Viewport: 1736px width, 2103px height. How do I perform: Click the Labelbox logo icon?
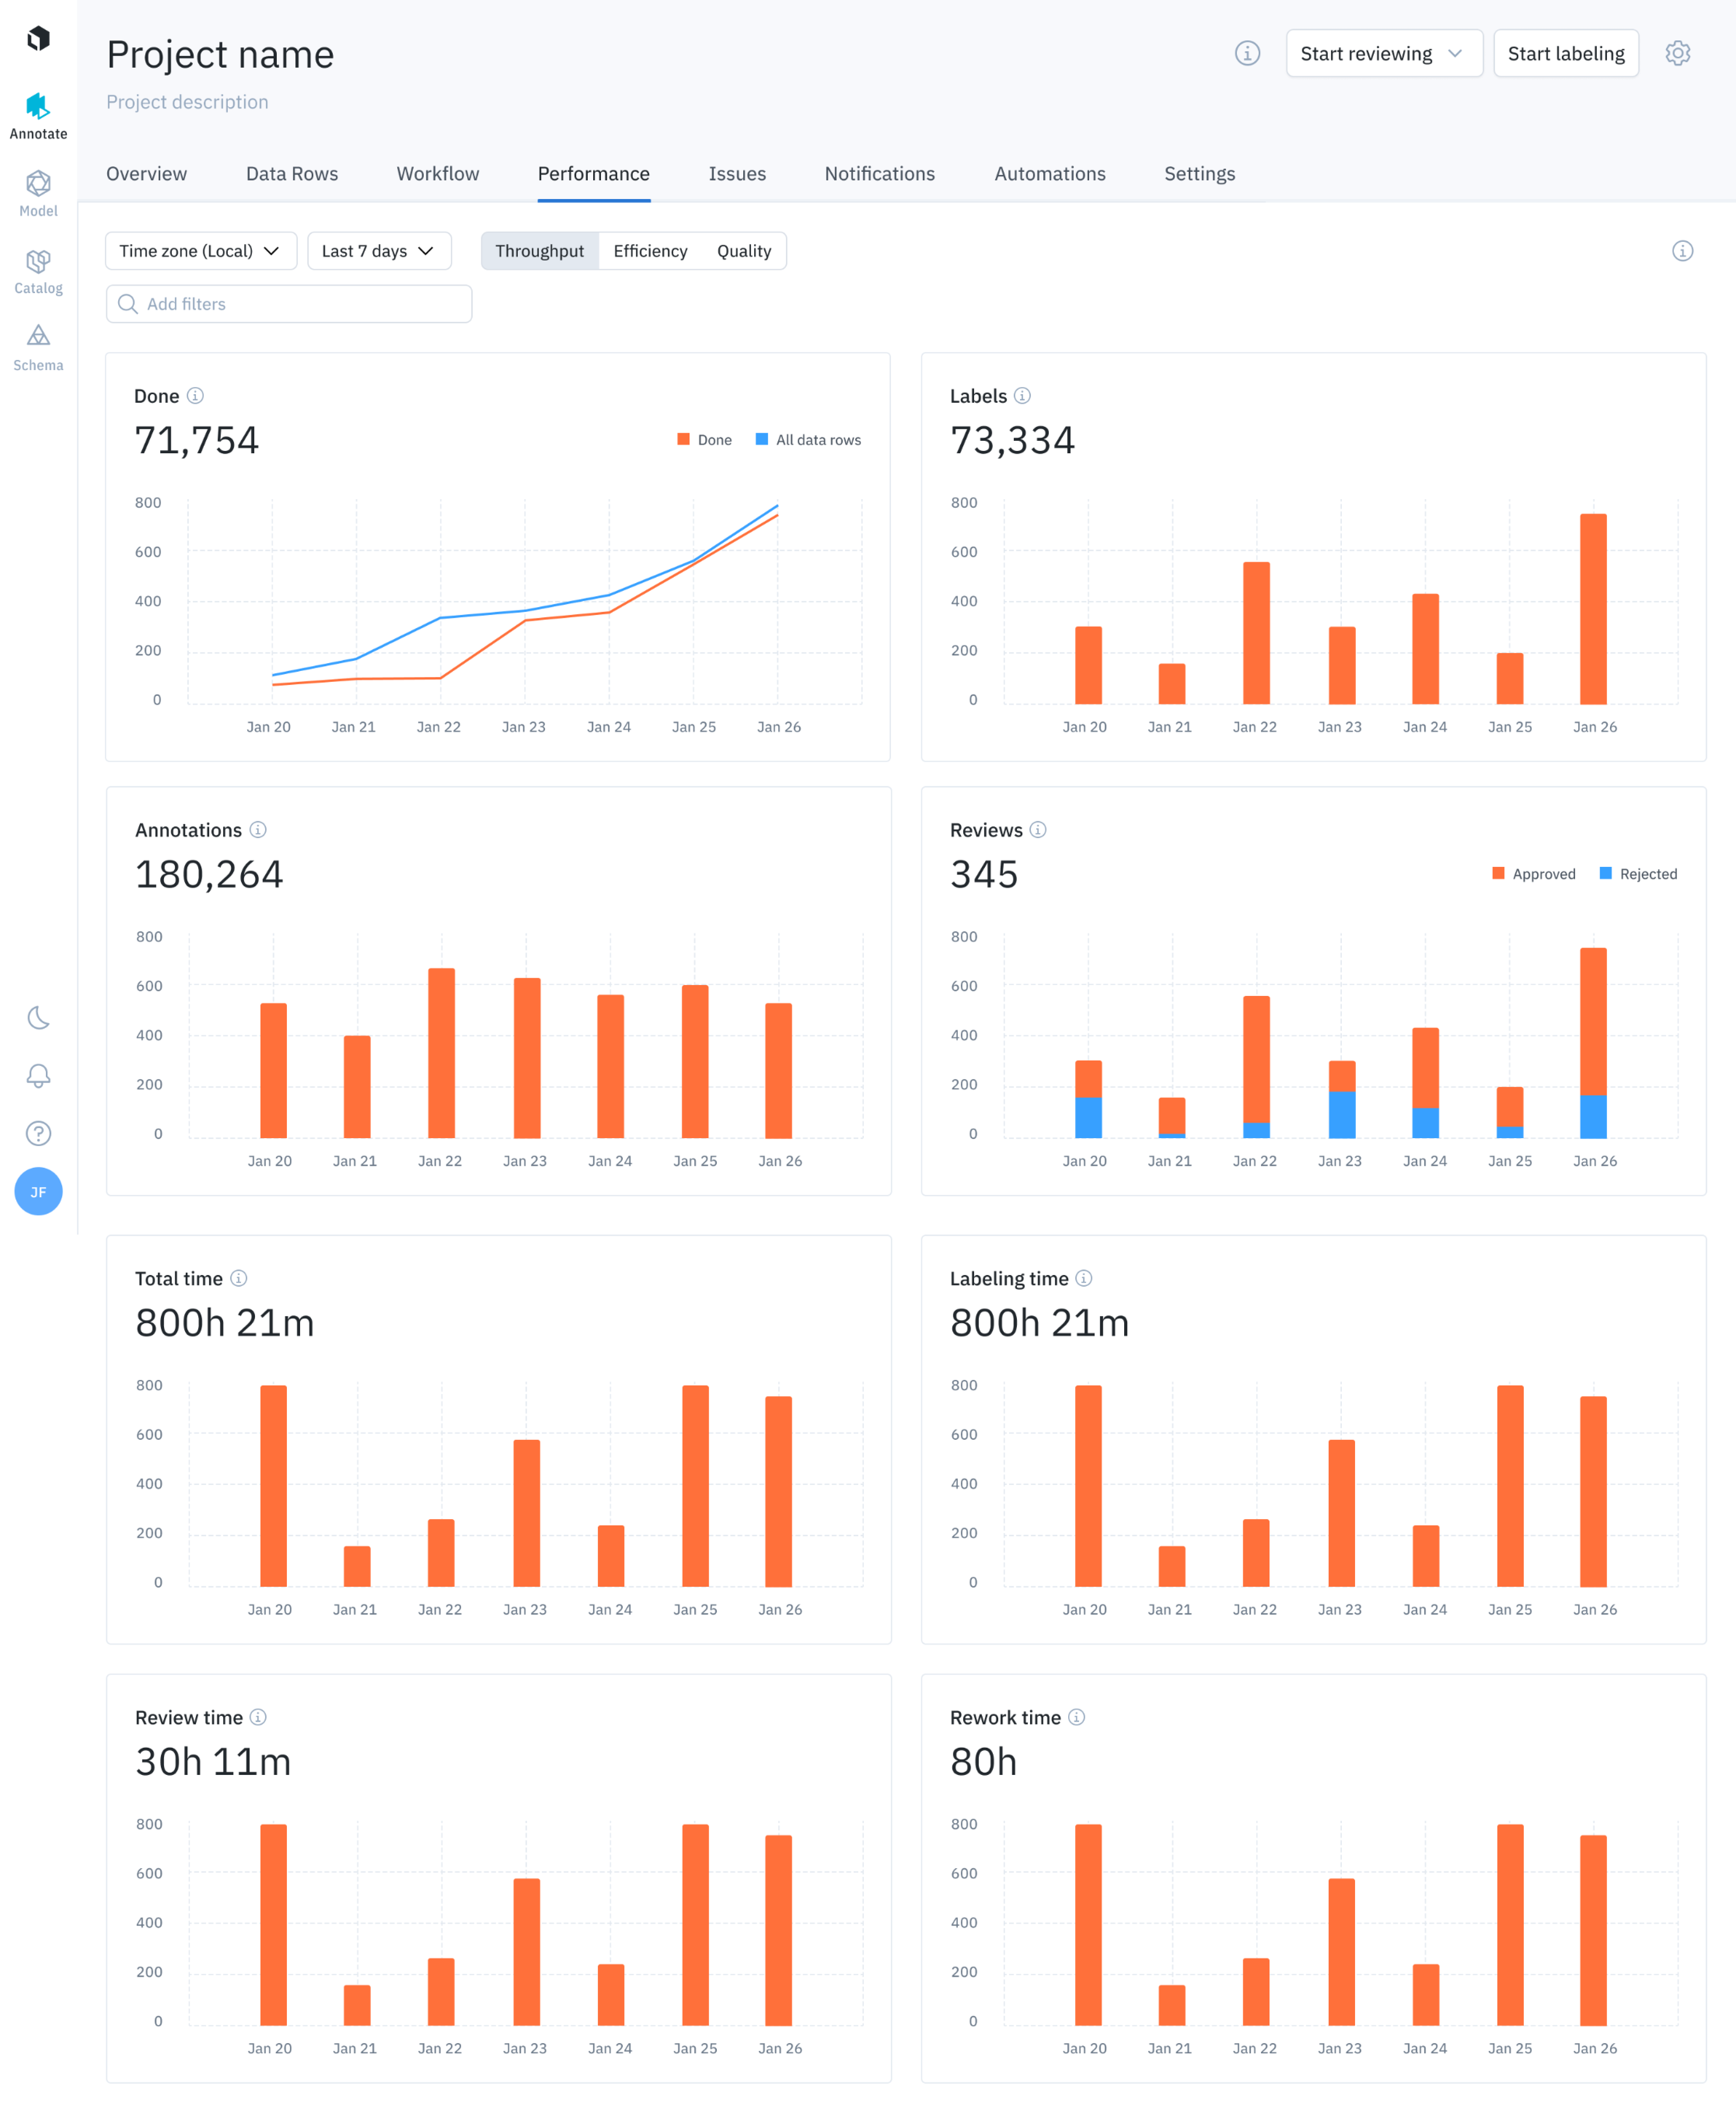38,39
